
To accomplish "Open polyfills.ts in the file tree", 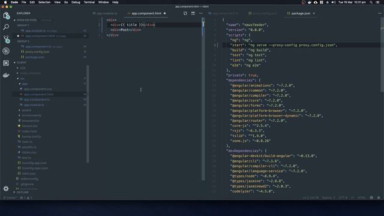I will tap(29, 147).
